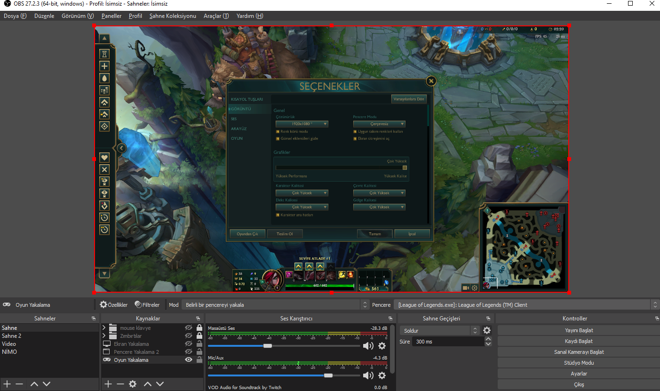Open scene transition settings gear
The image size is (660, 391).
487,331
